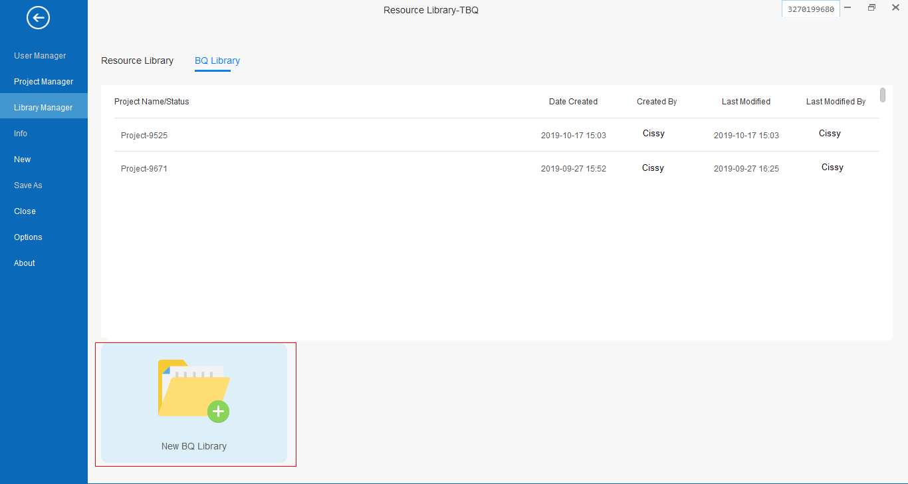
Task: Select the BQ Library tab
Action: tap(217, 60)
